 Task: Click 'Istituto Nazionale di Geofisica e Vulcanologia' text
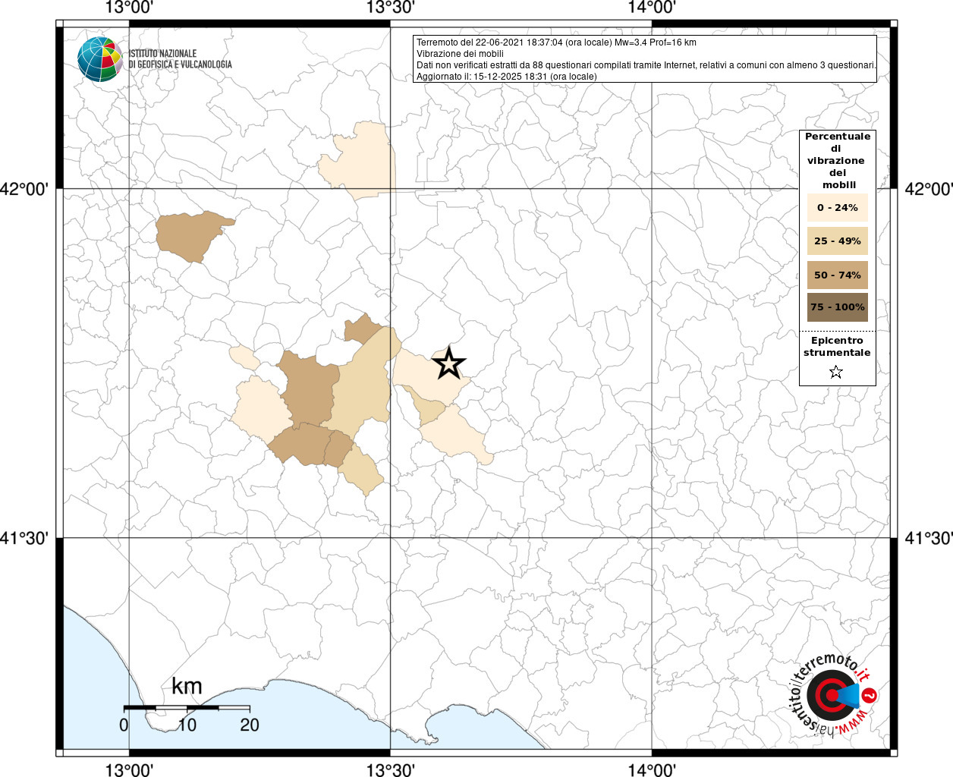point(181,59)
